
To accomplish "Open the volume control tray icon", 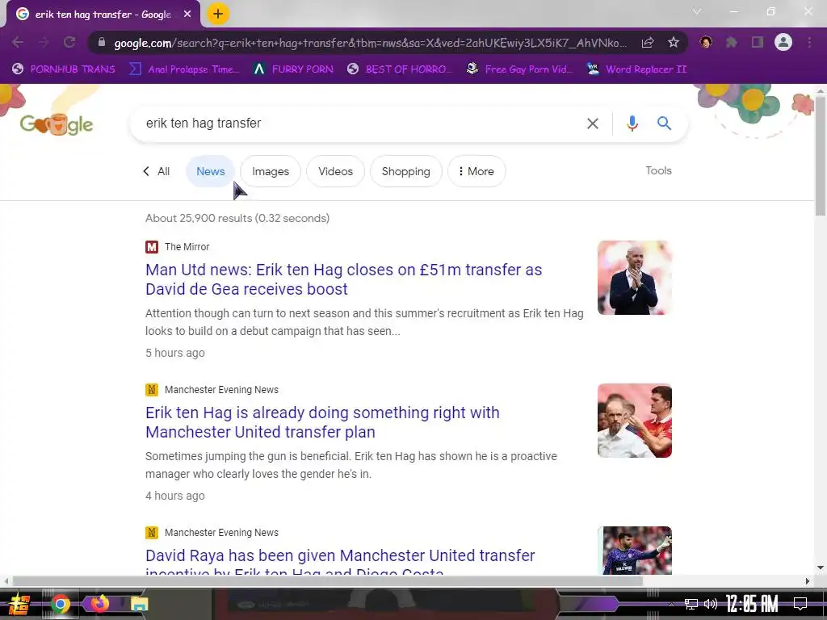I will click(x=711, y=604).
